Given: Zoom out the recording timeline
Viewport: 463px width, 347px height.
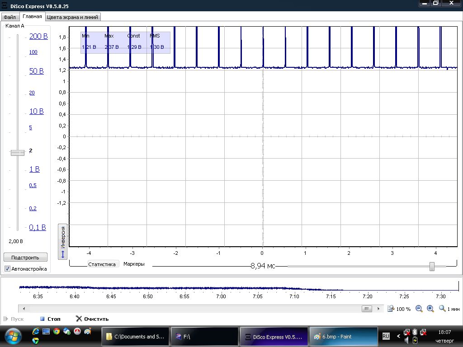Looking at the screenshot, I should [419, 309].
